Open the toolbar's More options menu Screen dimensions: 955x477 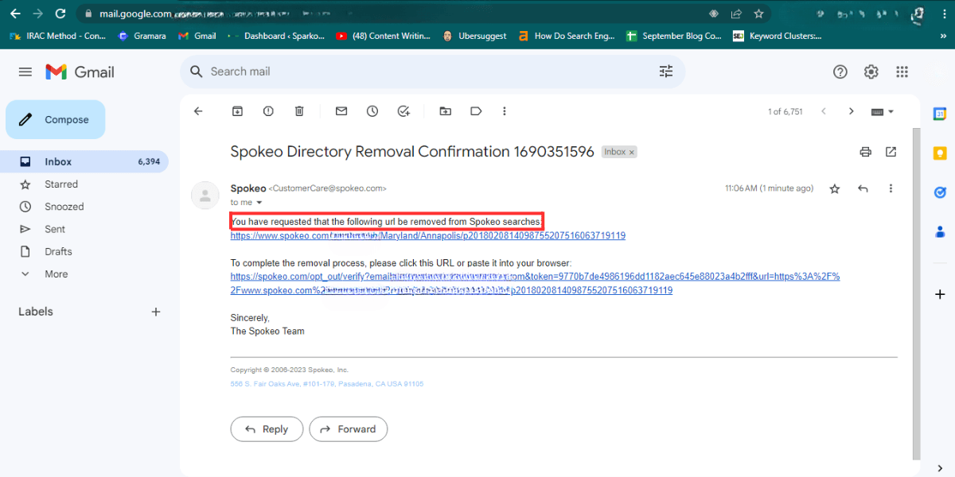tap(505, 111)
